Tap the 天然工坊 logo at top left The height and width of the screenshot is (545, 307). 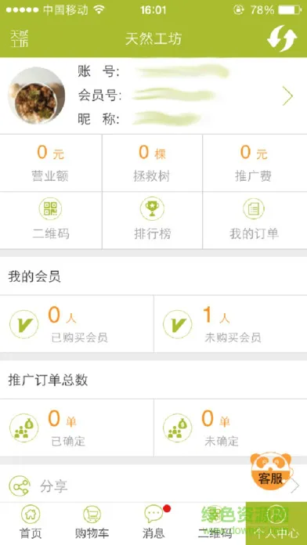[19, 38]
